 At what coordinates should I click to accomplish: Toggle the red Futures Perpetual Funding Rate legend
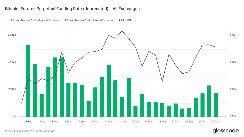click(x=90, y=20)
